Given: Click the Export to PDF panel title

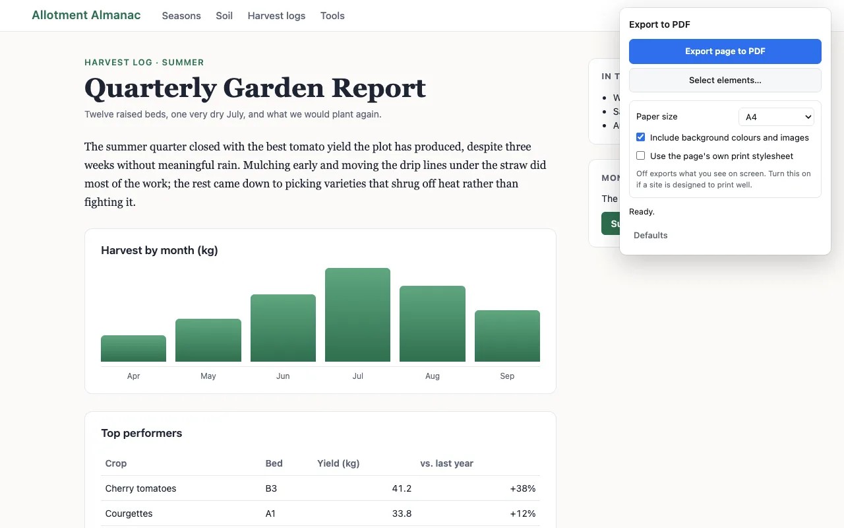Looking at the screenshot, I should click(x=659, y=24).
